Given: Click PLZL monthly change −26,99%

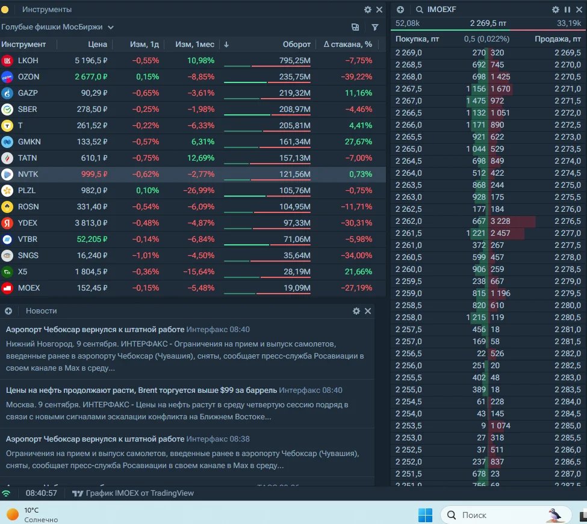Looking at the screenshot, I should click(199, 191).
